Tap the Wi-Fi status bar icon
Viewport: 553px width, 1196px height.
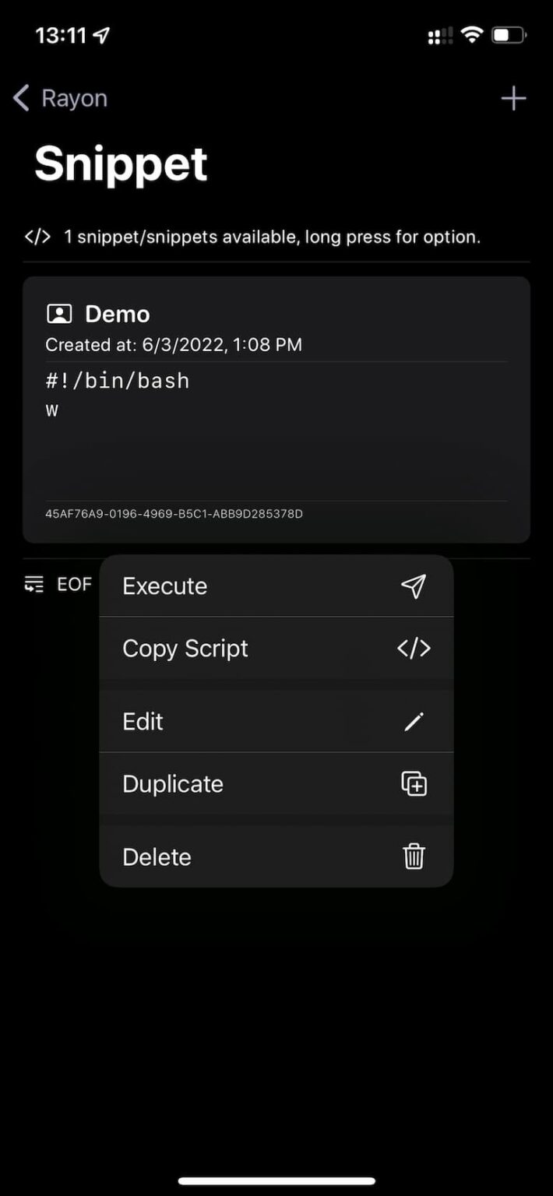coord(474,34)
